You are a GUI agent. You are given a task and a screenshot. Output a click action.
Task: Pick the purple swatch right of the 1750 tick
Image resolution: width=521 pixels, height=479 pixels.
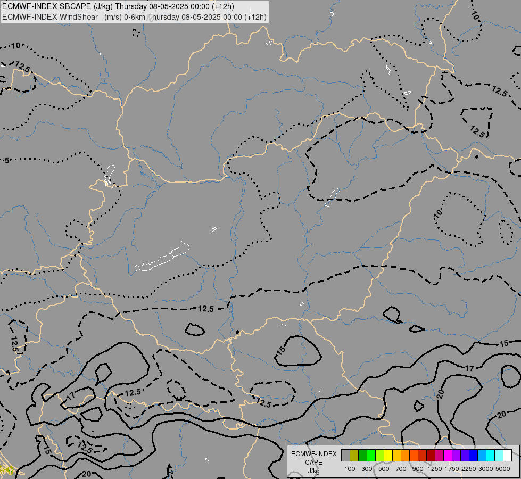[457, 455]
